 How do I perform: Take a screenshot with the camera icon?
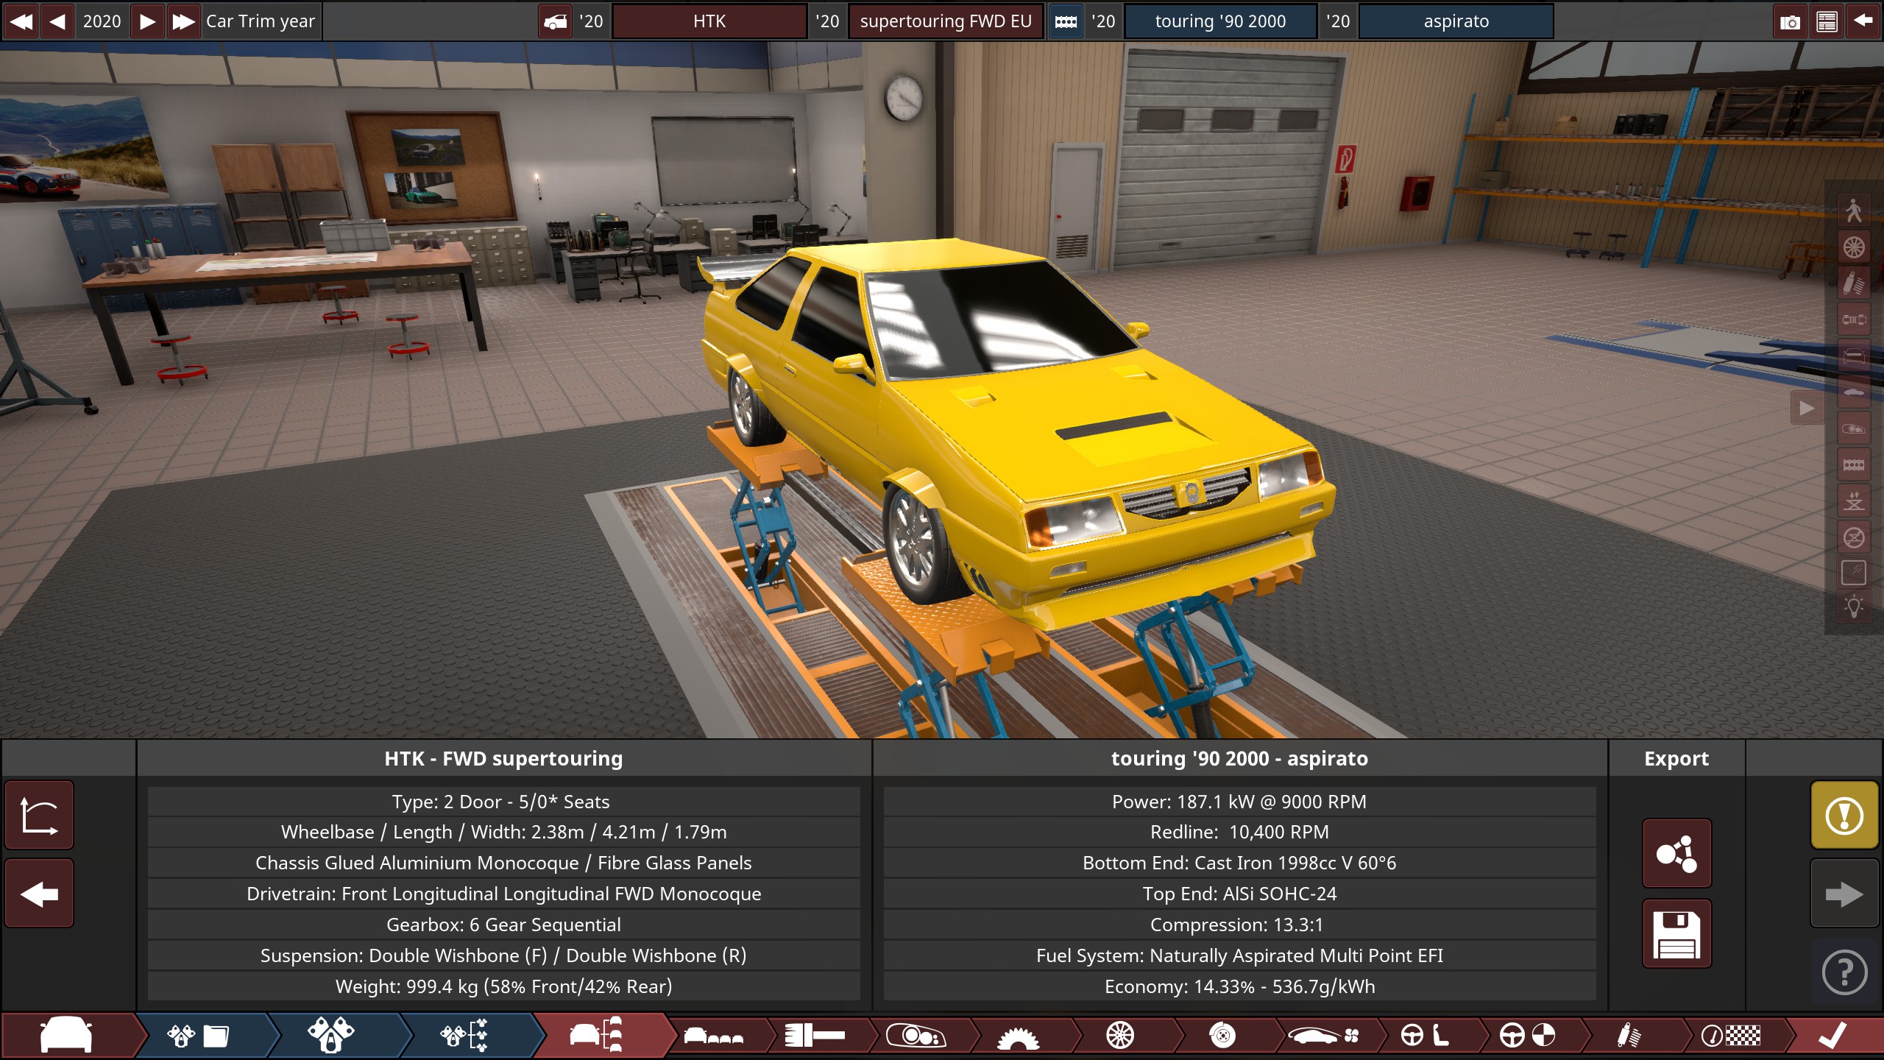(x=1790, y=21)
